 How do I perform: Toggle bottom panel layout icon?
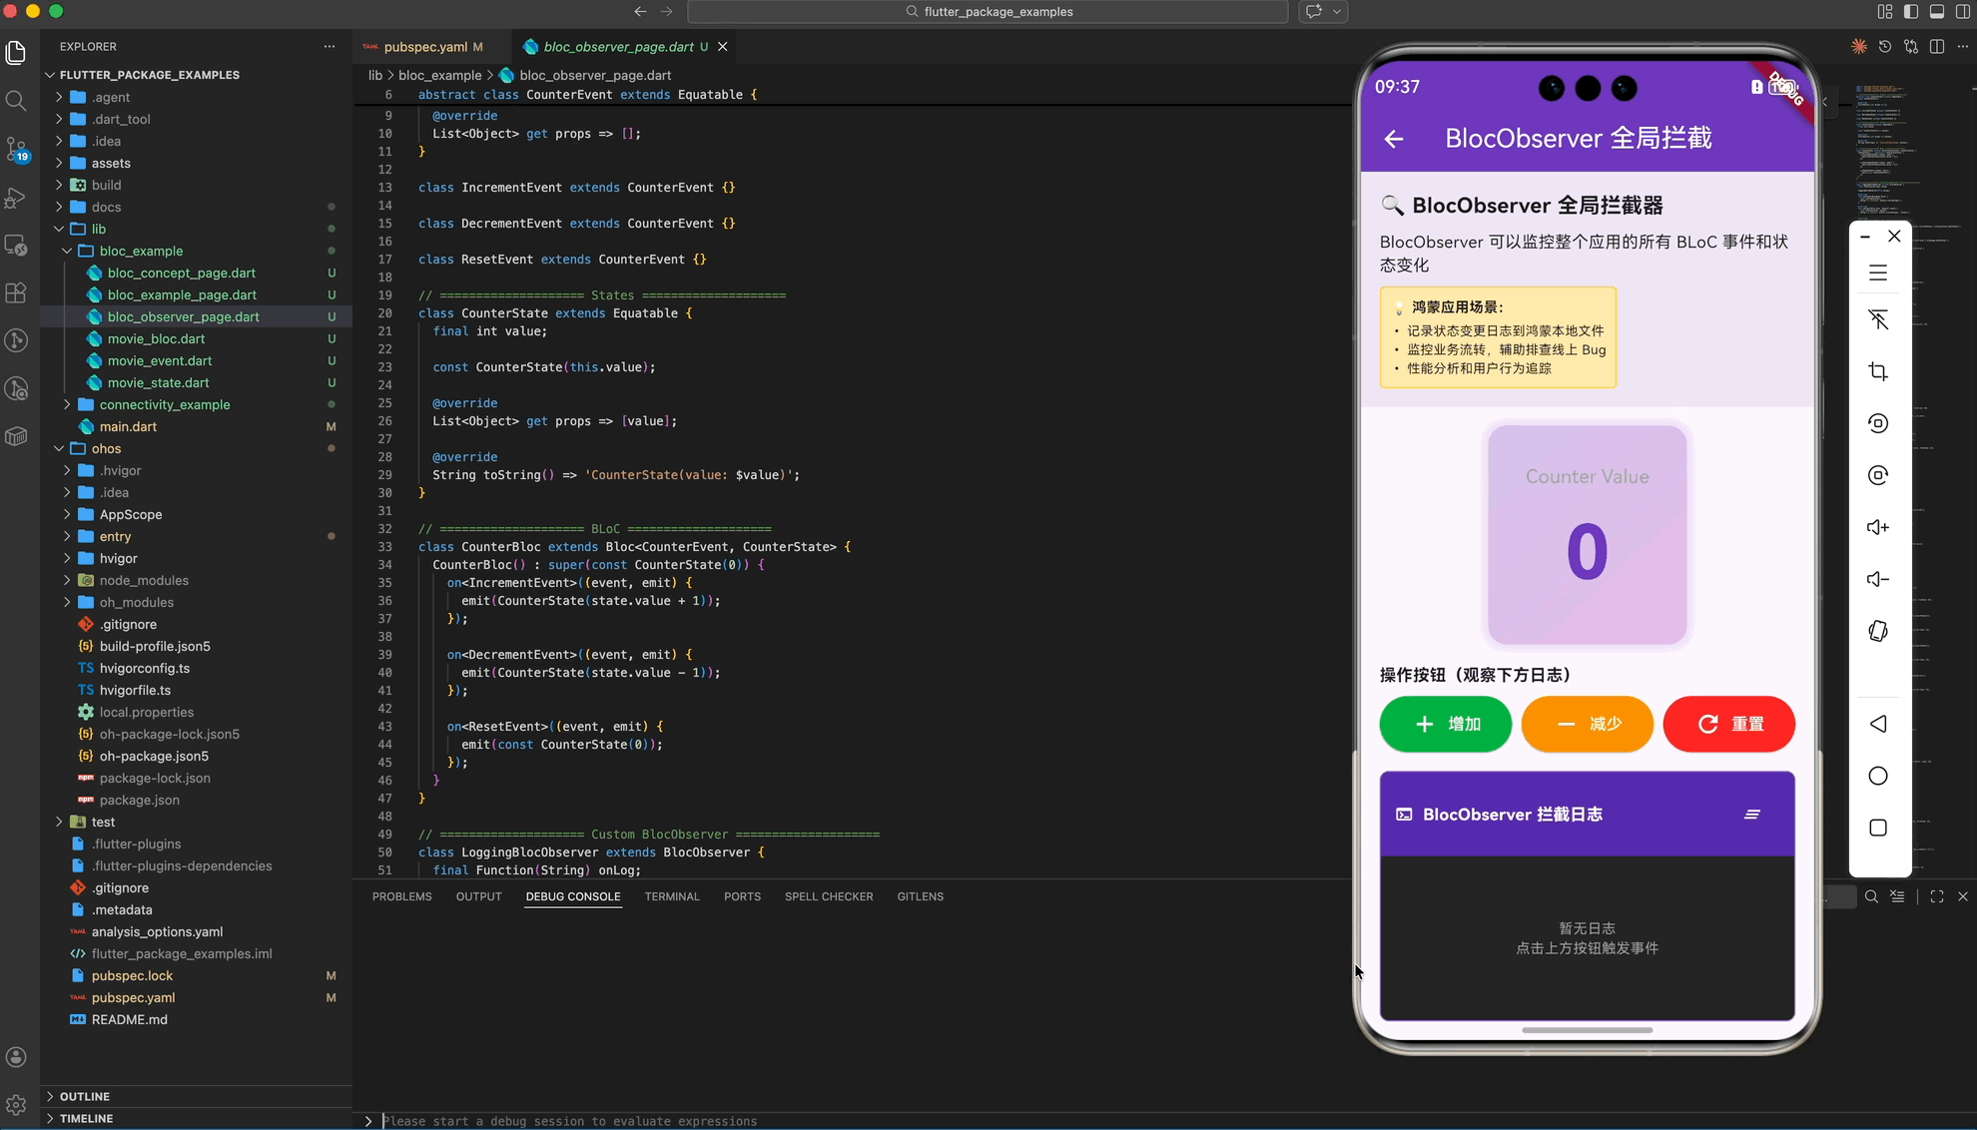point(1936,12)
